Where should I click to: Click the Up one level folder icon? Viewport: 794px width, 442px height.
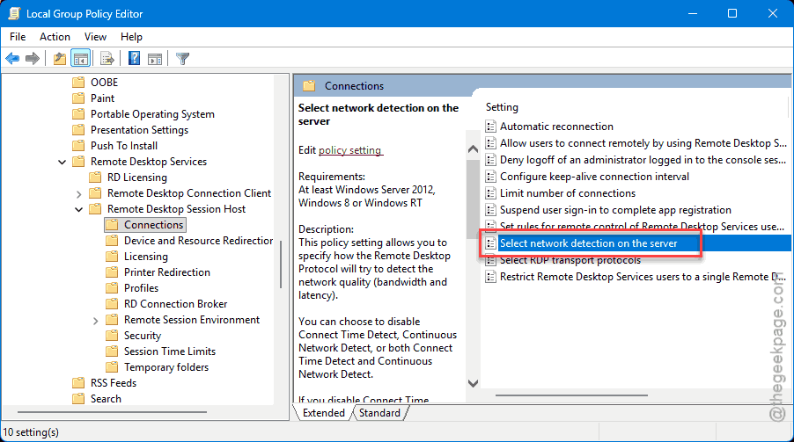coord(59,59)
